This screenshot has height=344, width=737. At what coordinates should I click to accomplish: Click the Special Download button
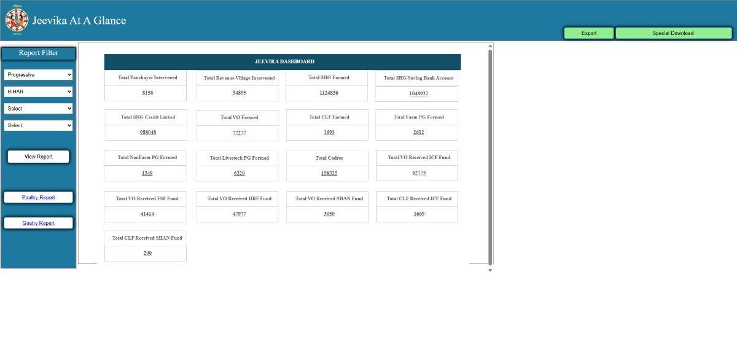point(673,33)
